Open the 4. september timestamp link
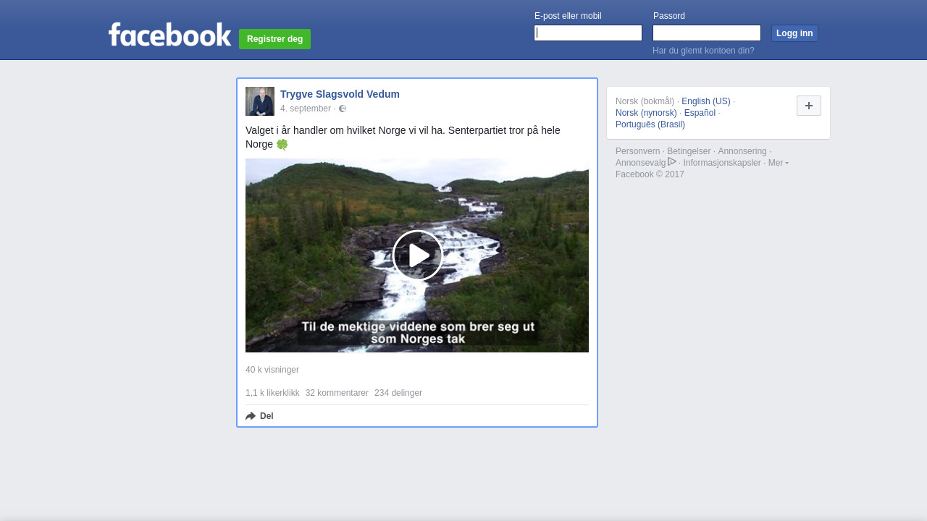Screen dimensions: 927x521 point(306,109)
